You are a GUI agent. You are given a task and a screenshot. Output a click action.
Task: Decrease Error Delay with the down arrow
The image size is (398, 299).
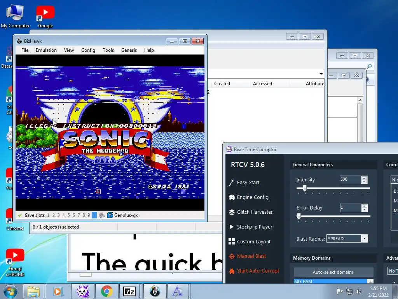coord(365,210)
